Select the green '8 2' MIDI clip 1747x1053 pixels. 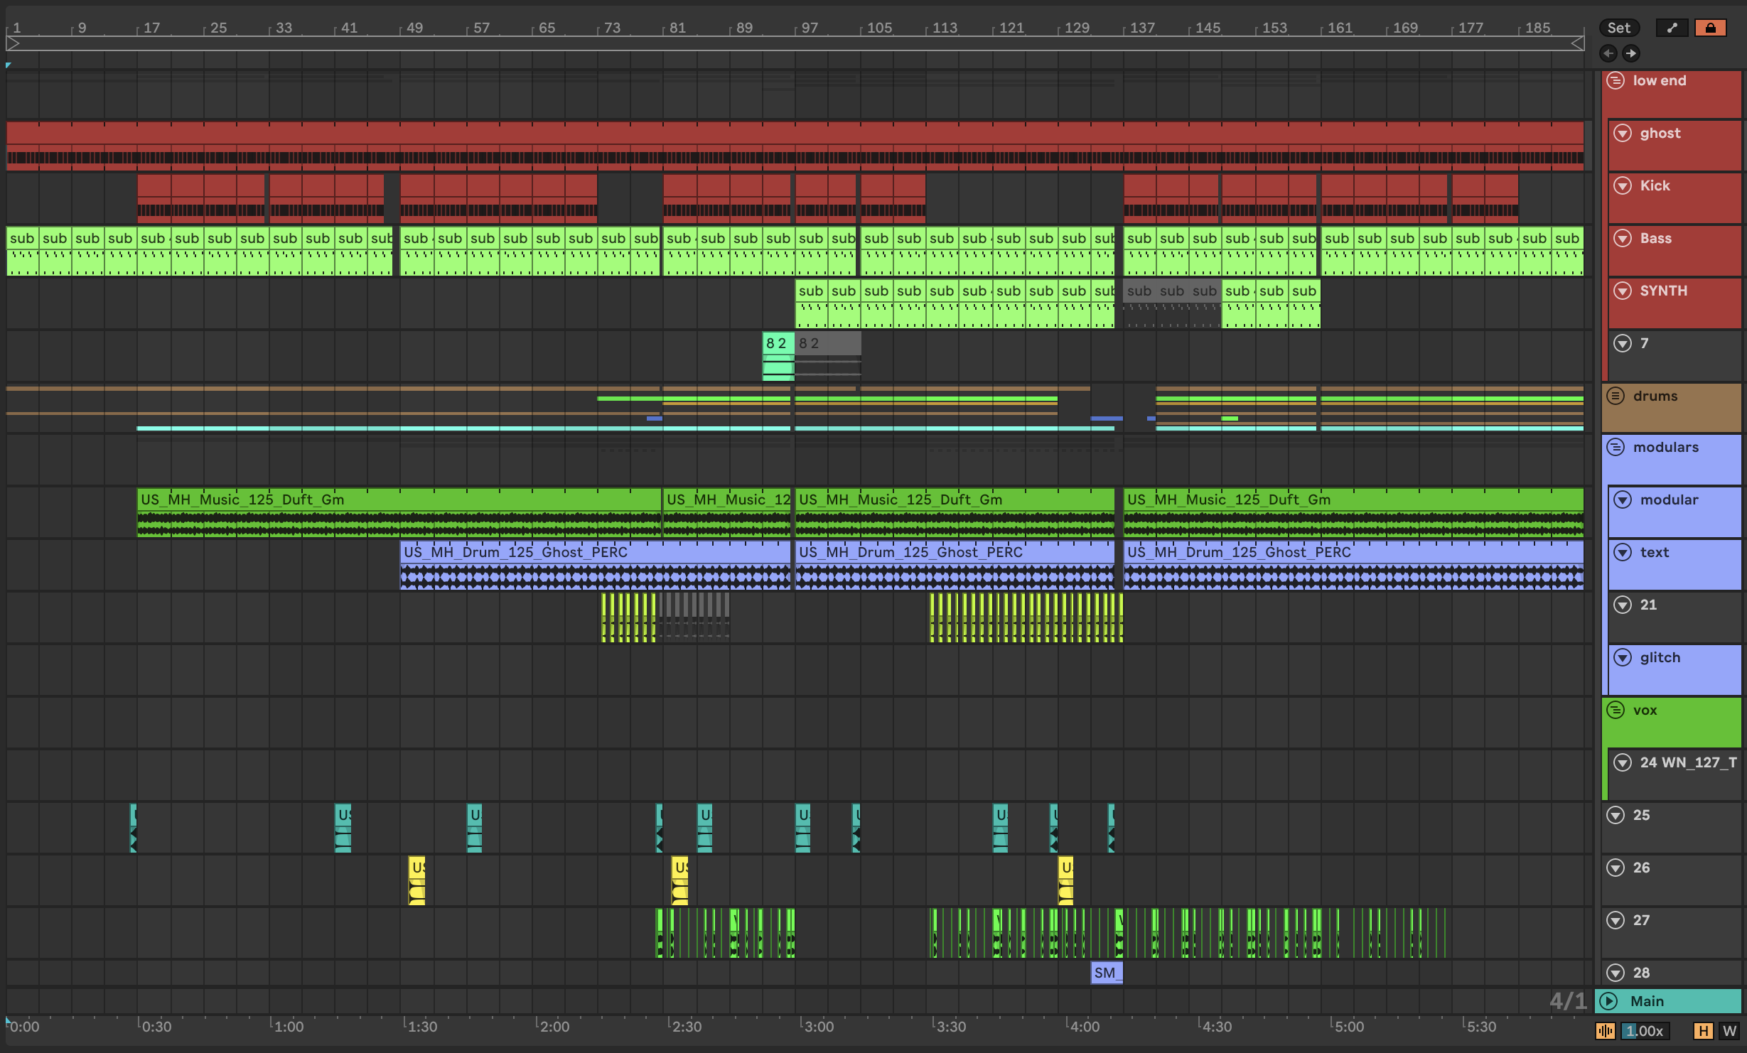[x=778, y=356]
